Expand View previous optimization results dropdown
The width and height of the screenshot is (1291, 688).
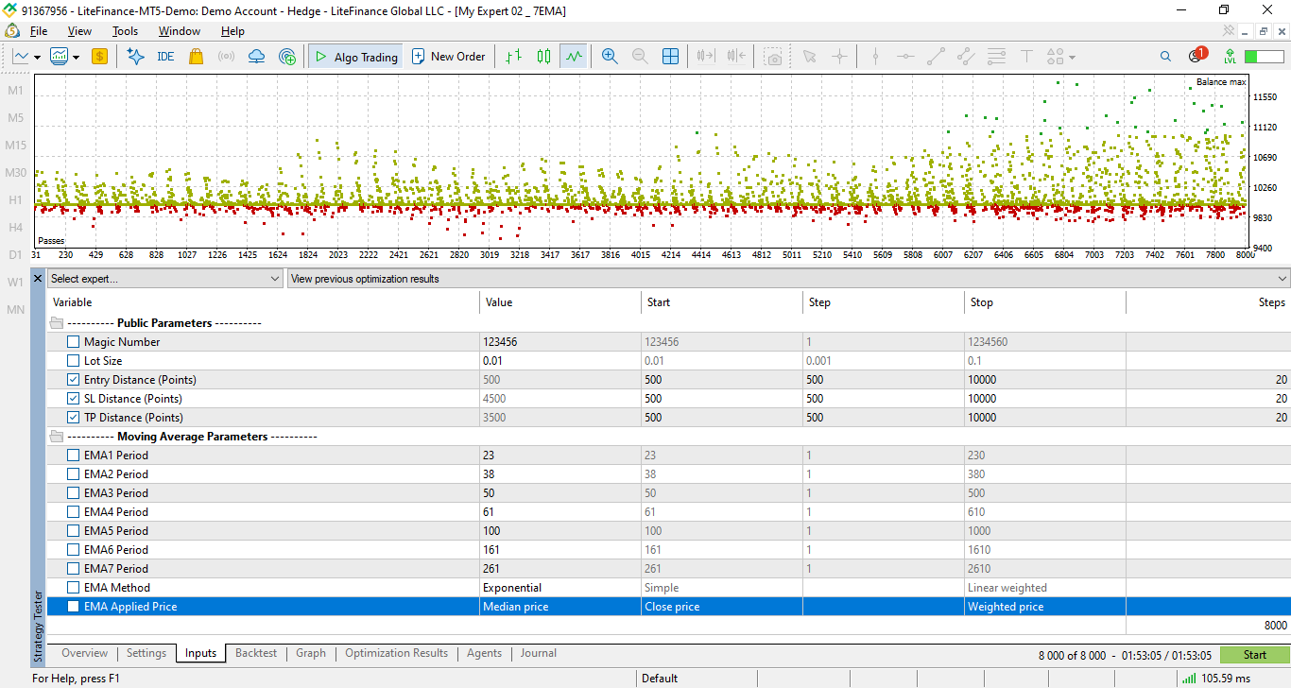(789, 279)
